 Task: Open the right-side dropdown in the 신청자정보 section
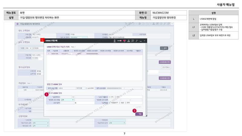pyautogui.click(x=117, y=123)
